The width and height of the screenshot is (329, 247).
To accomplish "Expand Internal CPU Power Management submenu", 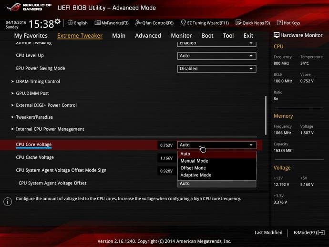I will point(48,129).
